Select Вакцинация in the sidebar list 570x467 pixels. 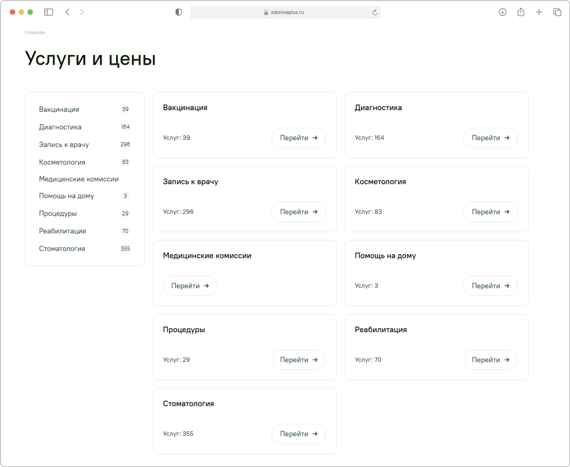(59, 109)
